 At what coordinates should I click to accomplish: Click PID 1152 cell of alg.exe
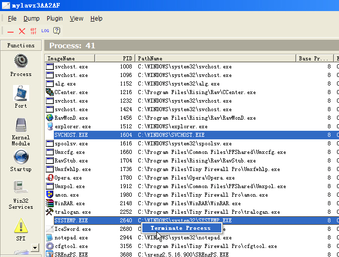coord(126,83)
